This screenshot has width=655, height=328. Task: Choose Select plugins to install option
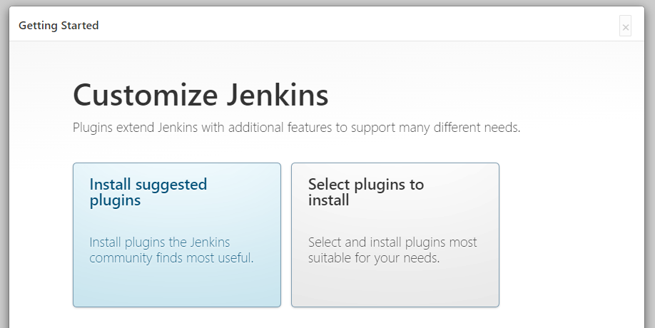click(x=395, y=235)
